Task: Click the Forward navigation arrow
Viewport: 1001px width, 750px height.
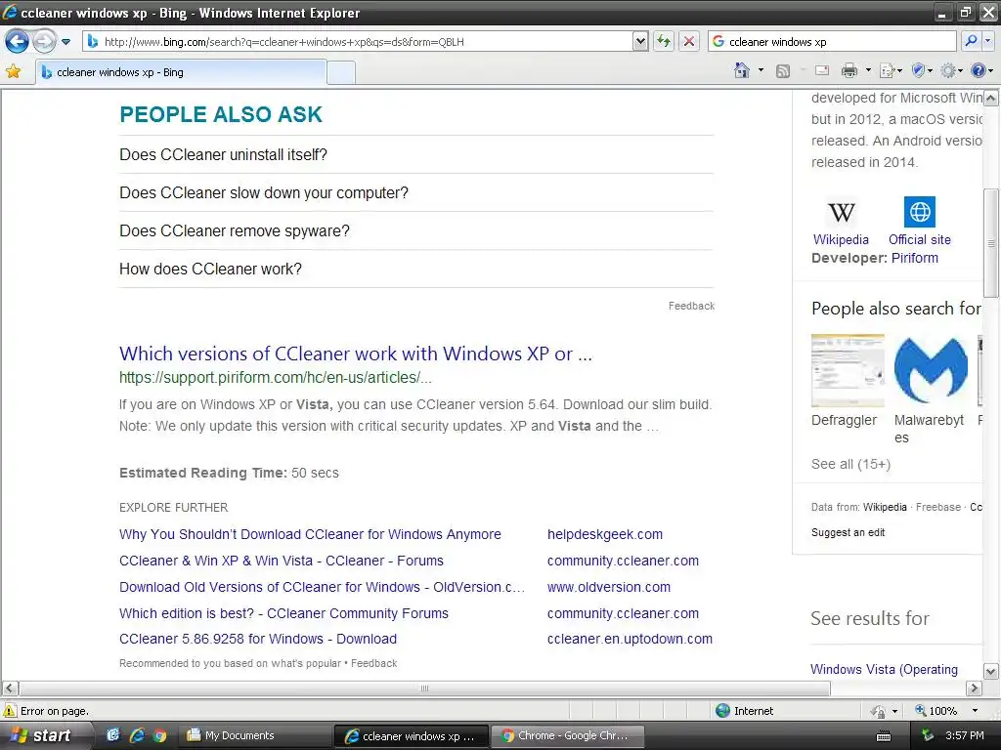Action: (x=44, y=42)
